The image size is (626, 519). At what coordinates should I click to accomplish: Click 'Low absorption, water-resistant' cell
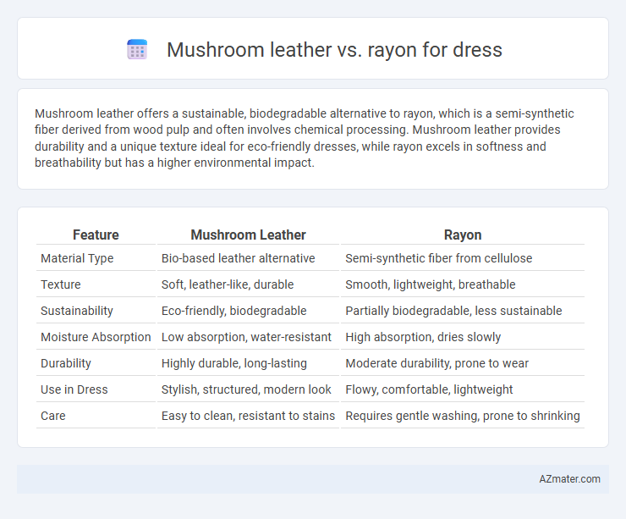[246, 337]
